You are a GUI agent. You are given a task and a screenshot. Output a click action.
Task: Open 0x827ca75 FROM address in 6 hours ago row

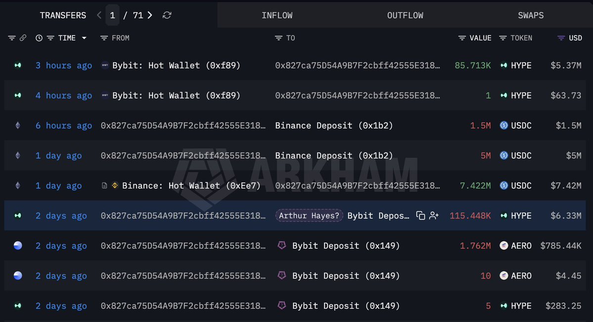183,125
